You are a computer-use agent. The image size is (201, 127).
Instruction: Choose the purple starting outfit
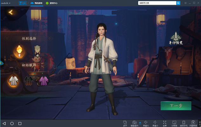(44, 81)
